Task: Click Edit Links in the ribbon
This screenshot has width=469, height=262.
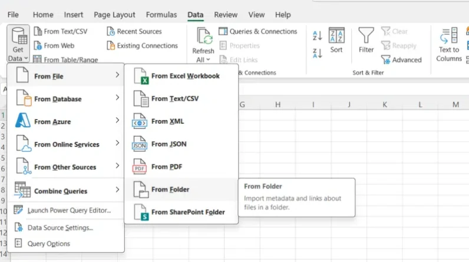Action: pyautogui.click(x=239, y=59)
